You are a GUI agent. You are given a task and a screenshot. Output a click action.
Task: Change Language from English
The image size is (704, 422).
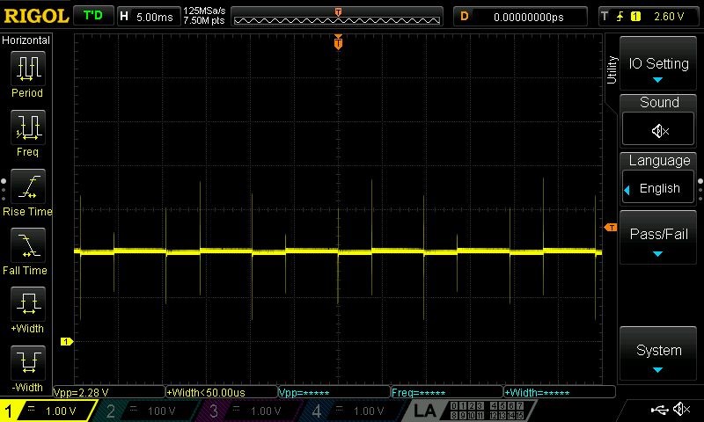point(658,188)
